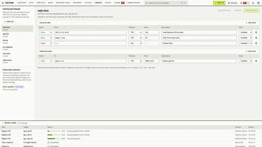Open State dropdown for Default deny rule

tap(245, 43)
